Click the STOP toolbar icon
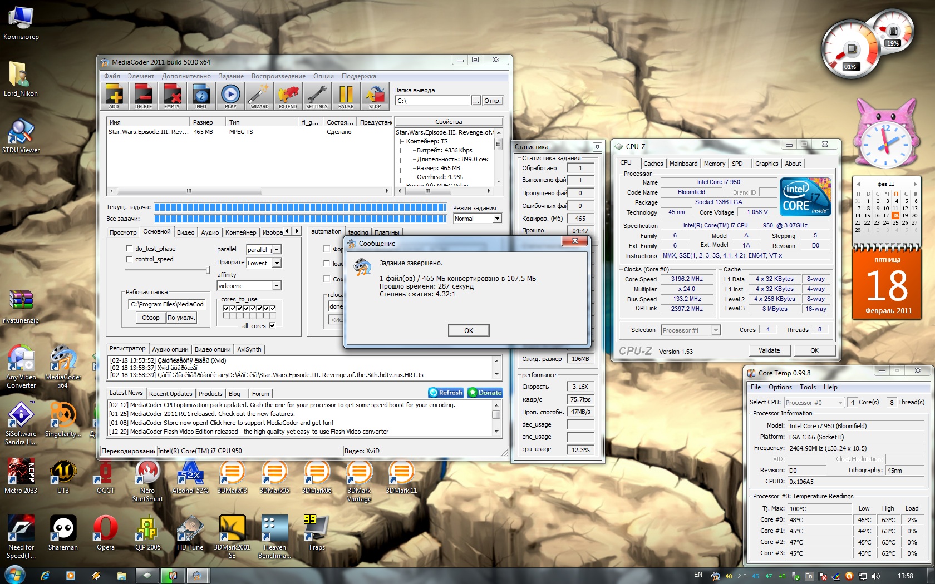Screen dimensions: 935x584 click(x=375, y=96)
